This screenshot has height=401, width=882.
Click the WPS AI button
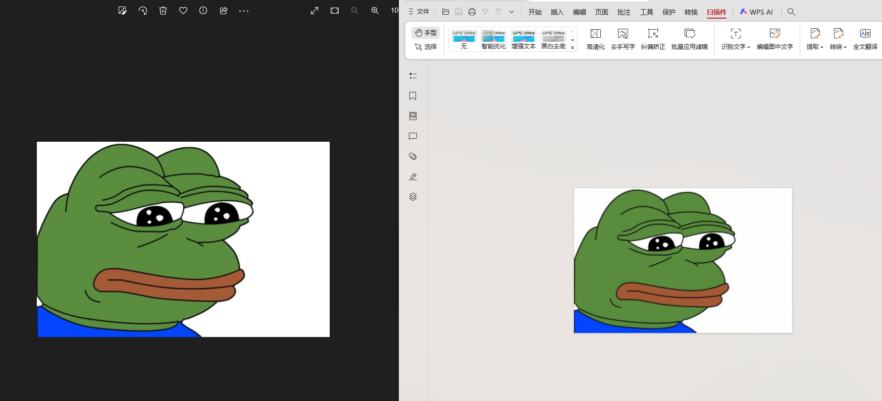point(756,12)
